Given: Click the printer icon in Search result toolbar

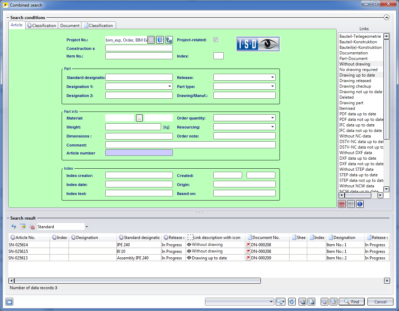Looking at the screenshot, I should click(x=32, y=227).
